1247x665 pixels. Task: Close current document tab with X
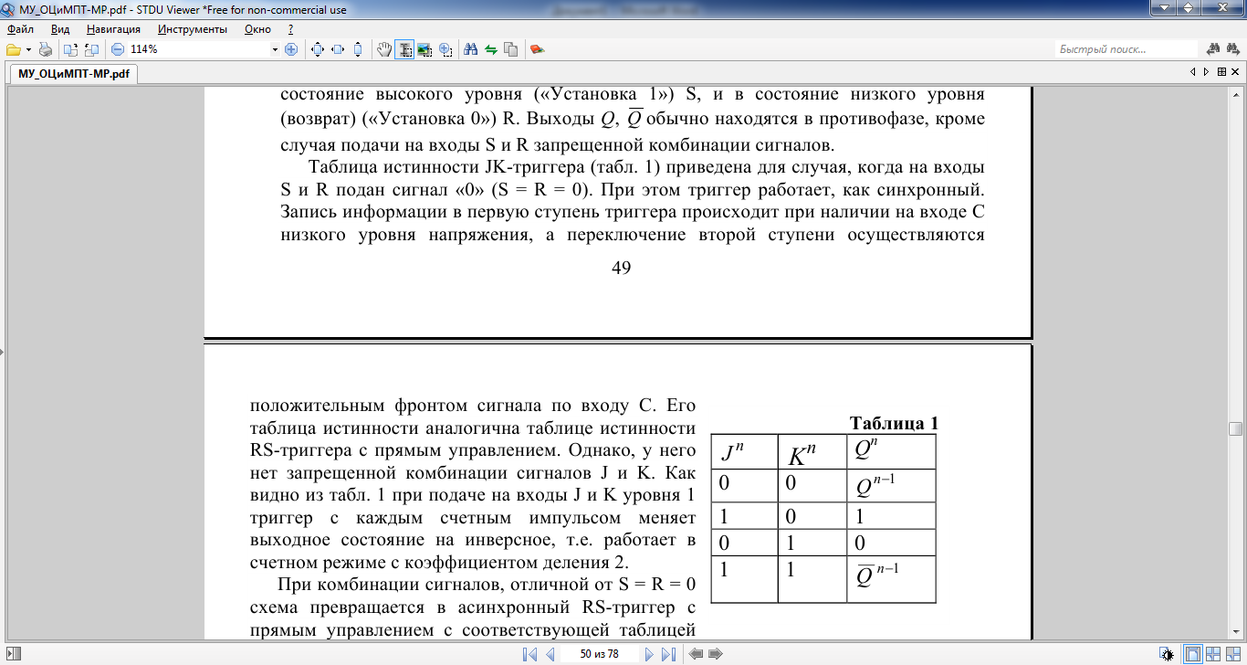click(1235, 72)
